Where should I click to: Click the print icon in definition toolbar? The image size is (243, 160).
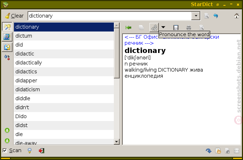tap(189, 28)
